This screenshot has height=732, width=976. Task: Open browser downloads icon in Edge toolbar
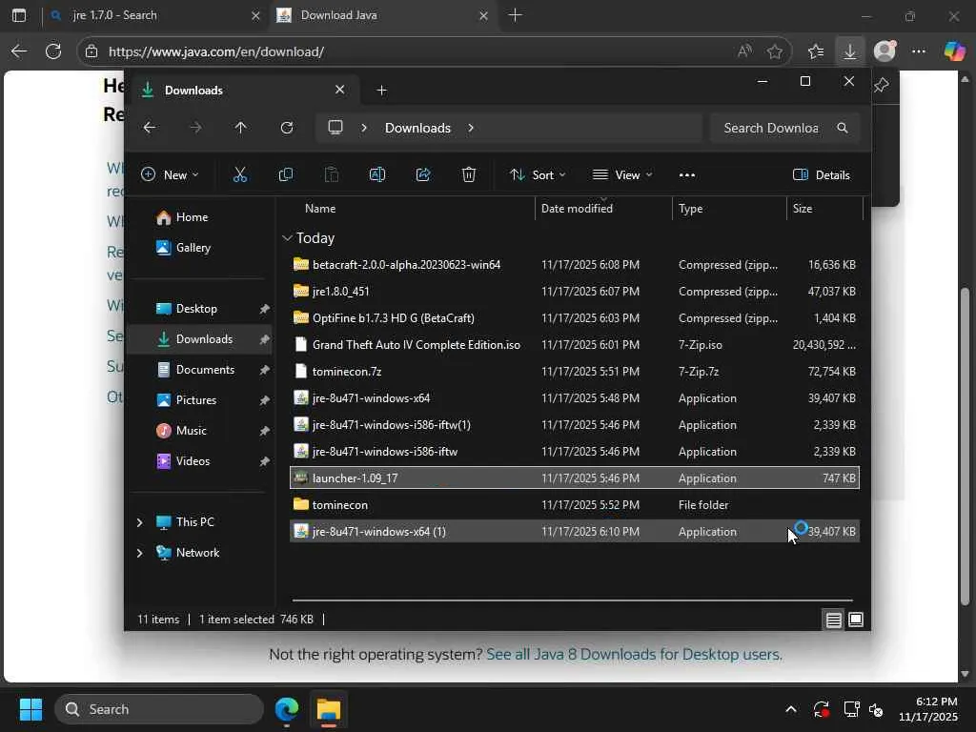pos(848,51)
